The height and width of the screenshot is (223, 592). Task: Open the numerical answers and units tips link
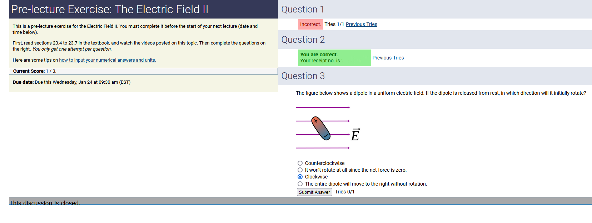click(108, 60)
